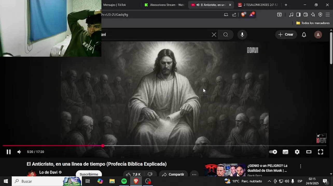Open the account avatar menu
Viewport: 333px width, 186px height.
(x=318, y=35)
